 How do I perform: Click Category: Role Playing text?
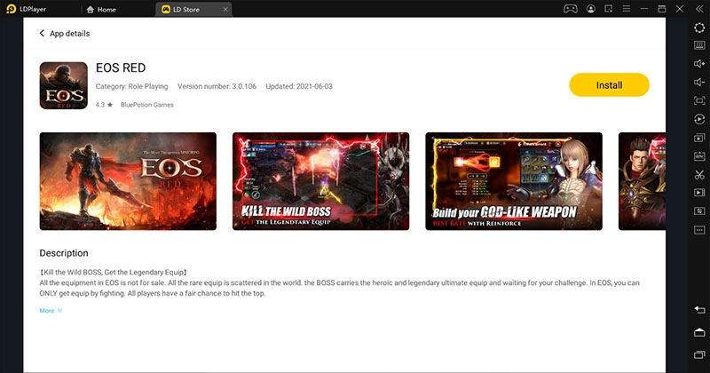pyautogui.click(x=131, y=86)
